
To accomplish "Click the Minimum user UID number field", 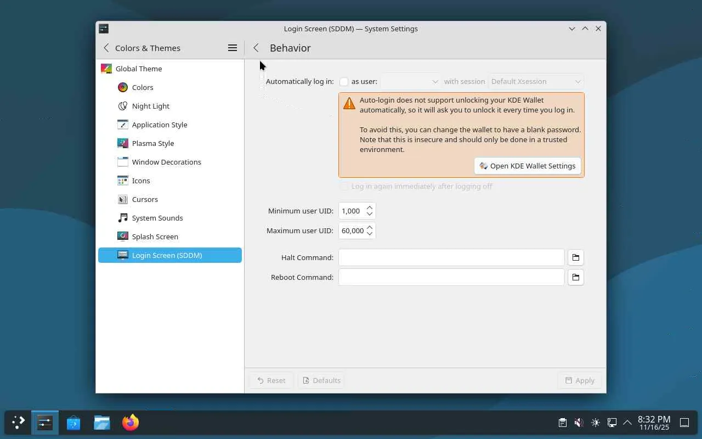I will (352, 211).
